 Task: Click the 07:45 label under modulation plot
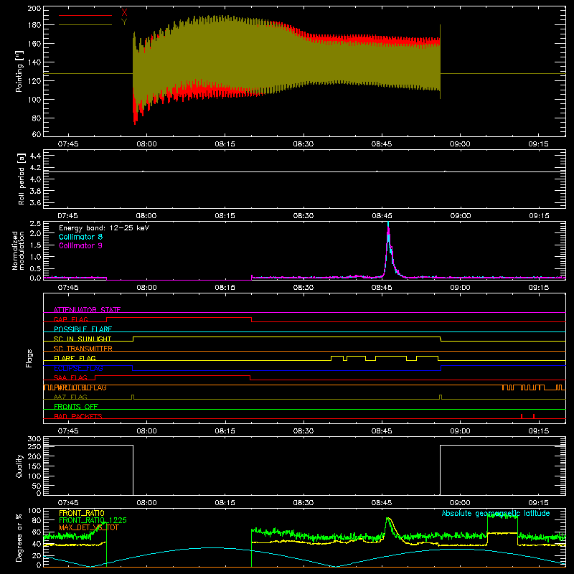pos(67,288)
